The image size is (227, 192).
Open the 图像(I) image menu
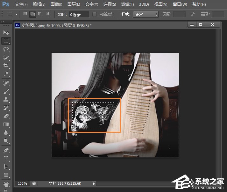pyautogui.click(x=56, y=4)
